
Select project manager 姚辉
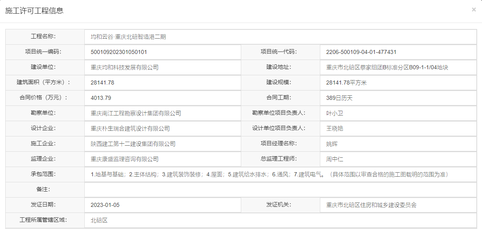pos(332,144)
